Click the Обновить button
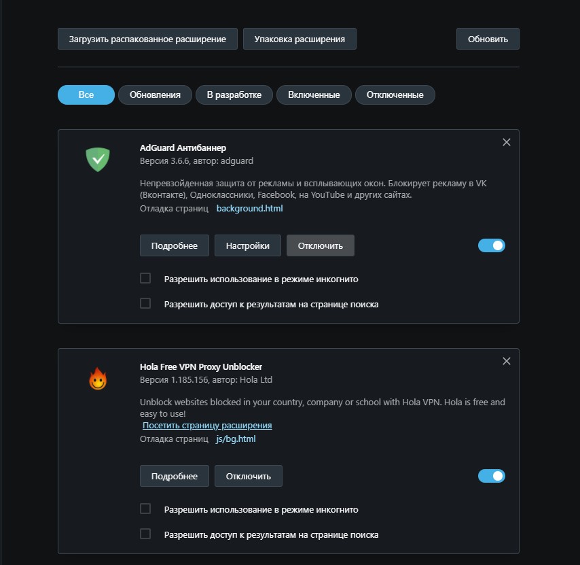The image size is (580, 565). tap(488, 39)
